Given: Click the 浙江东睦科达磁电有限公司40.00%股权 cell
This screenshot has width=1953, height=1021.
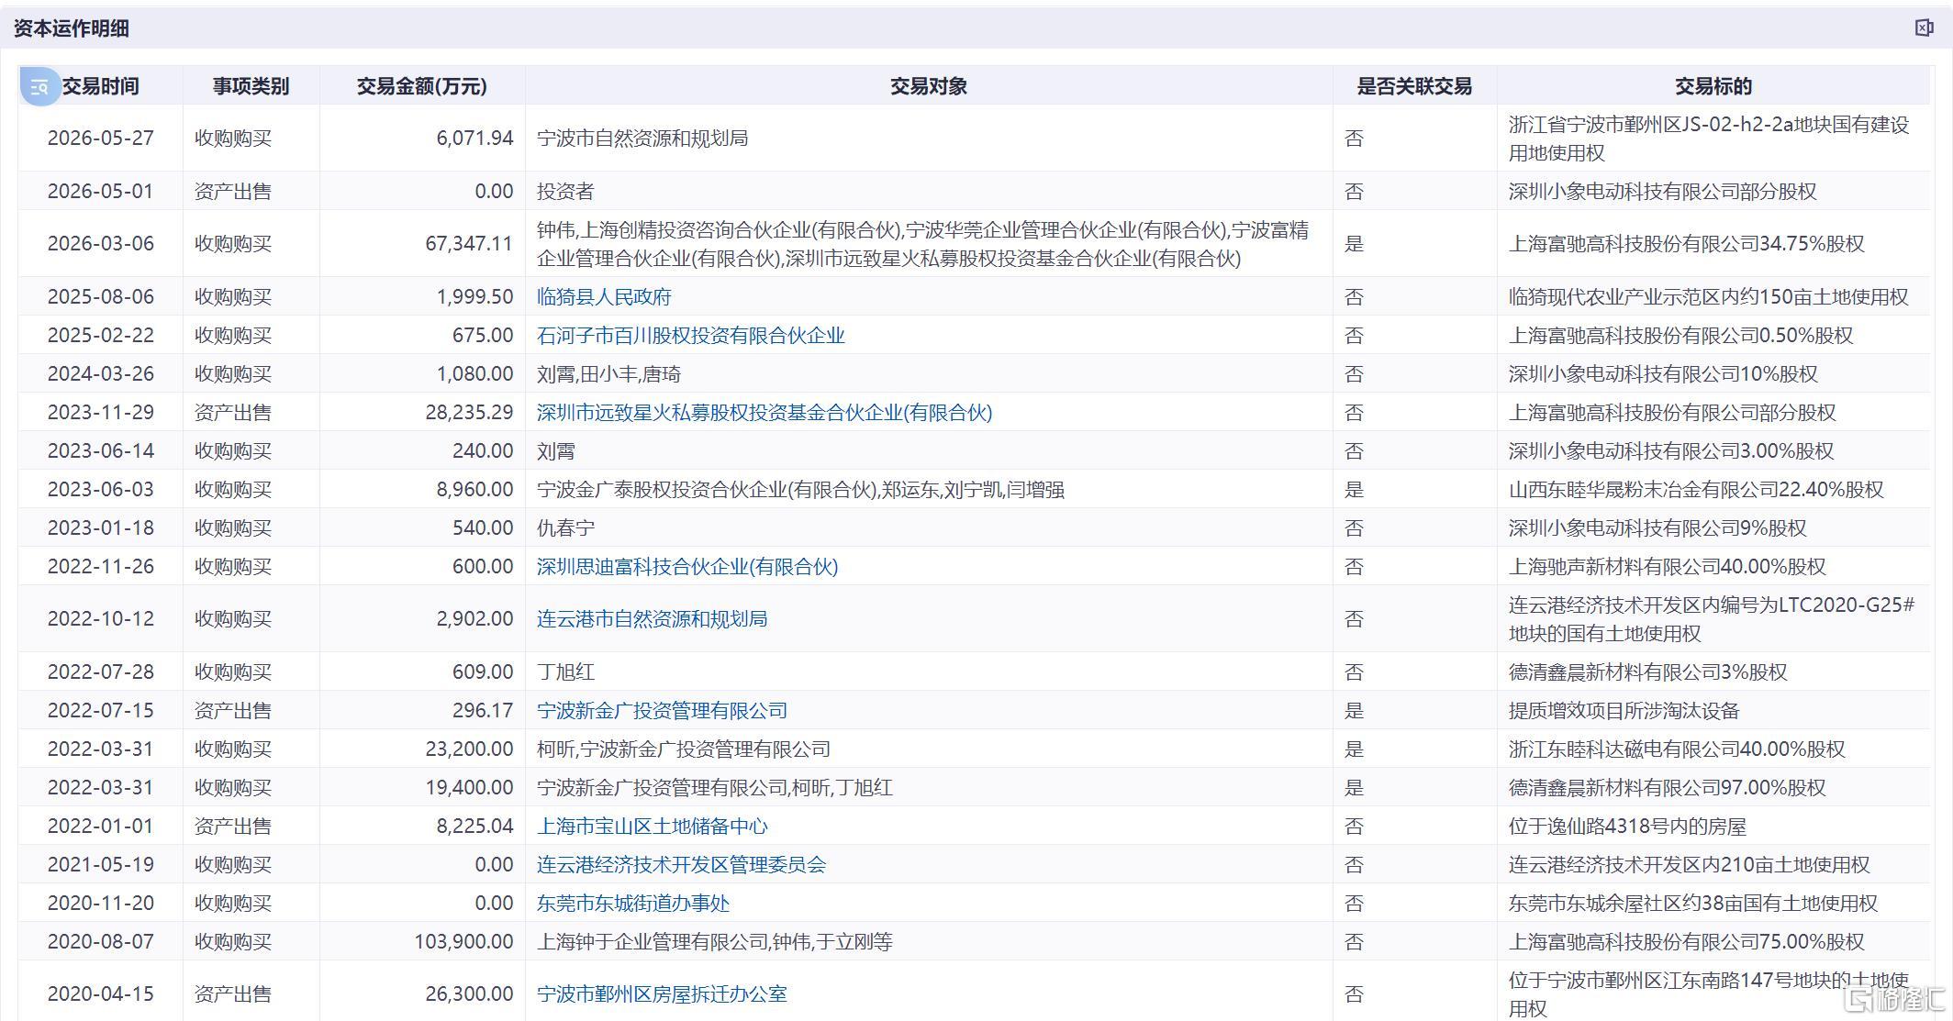Looking at the screenshot, I should click(1677, 749).
